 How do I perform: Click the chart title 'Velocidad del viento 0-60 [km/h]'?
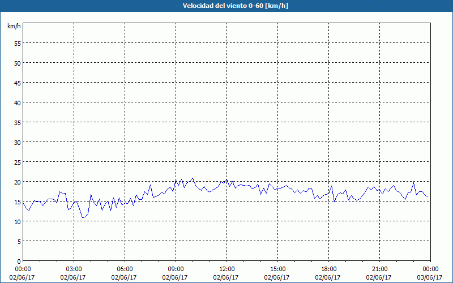tap(235, 6)
